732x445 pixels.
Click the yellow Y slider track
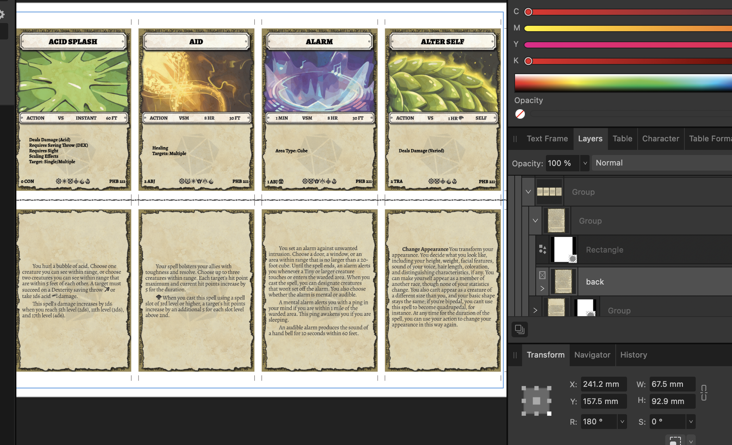point(628,45)
